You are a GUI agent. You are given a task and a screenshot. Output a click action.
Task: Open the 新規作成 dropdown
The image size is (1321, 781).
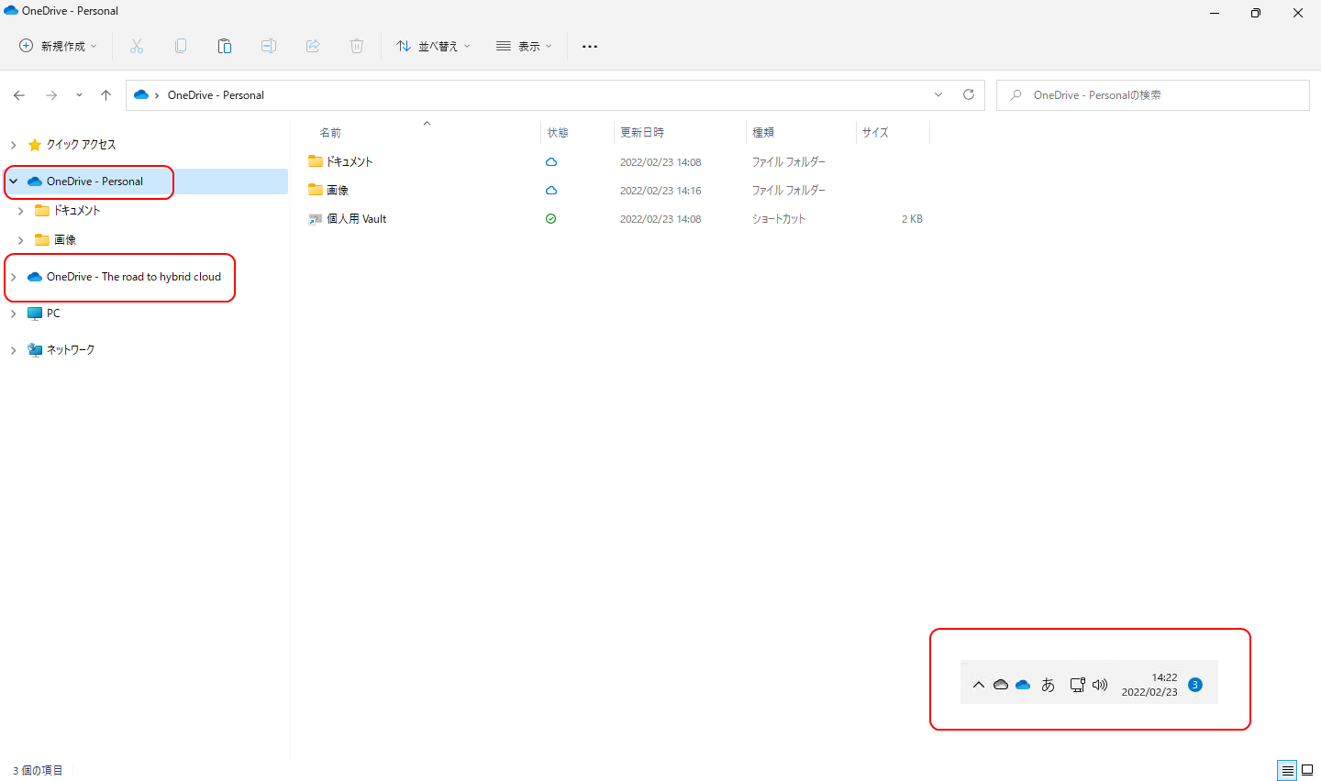[58, 46]
